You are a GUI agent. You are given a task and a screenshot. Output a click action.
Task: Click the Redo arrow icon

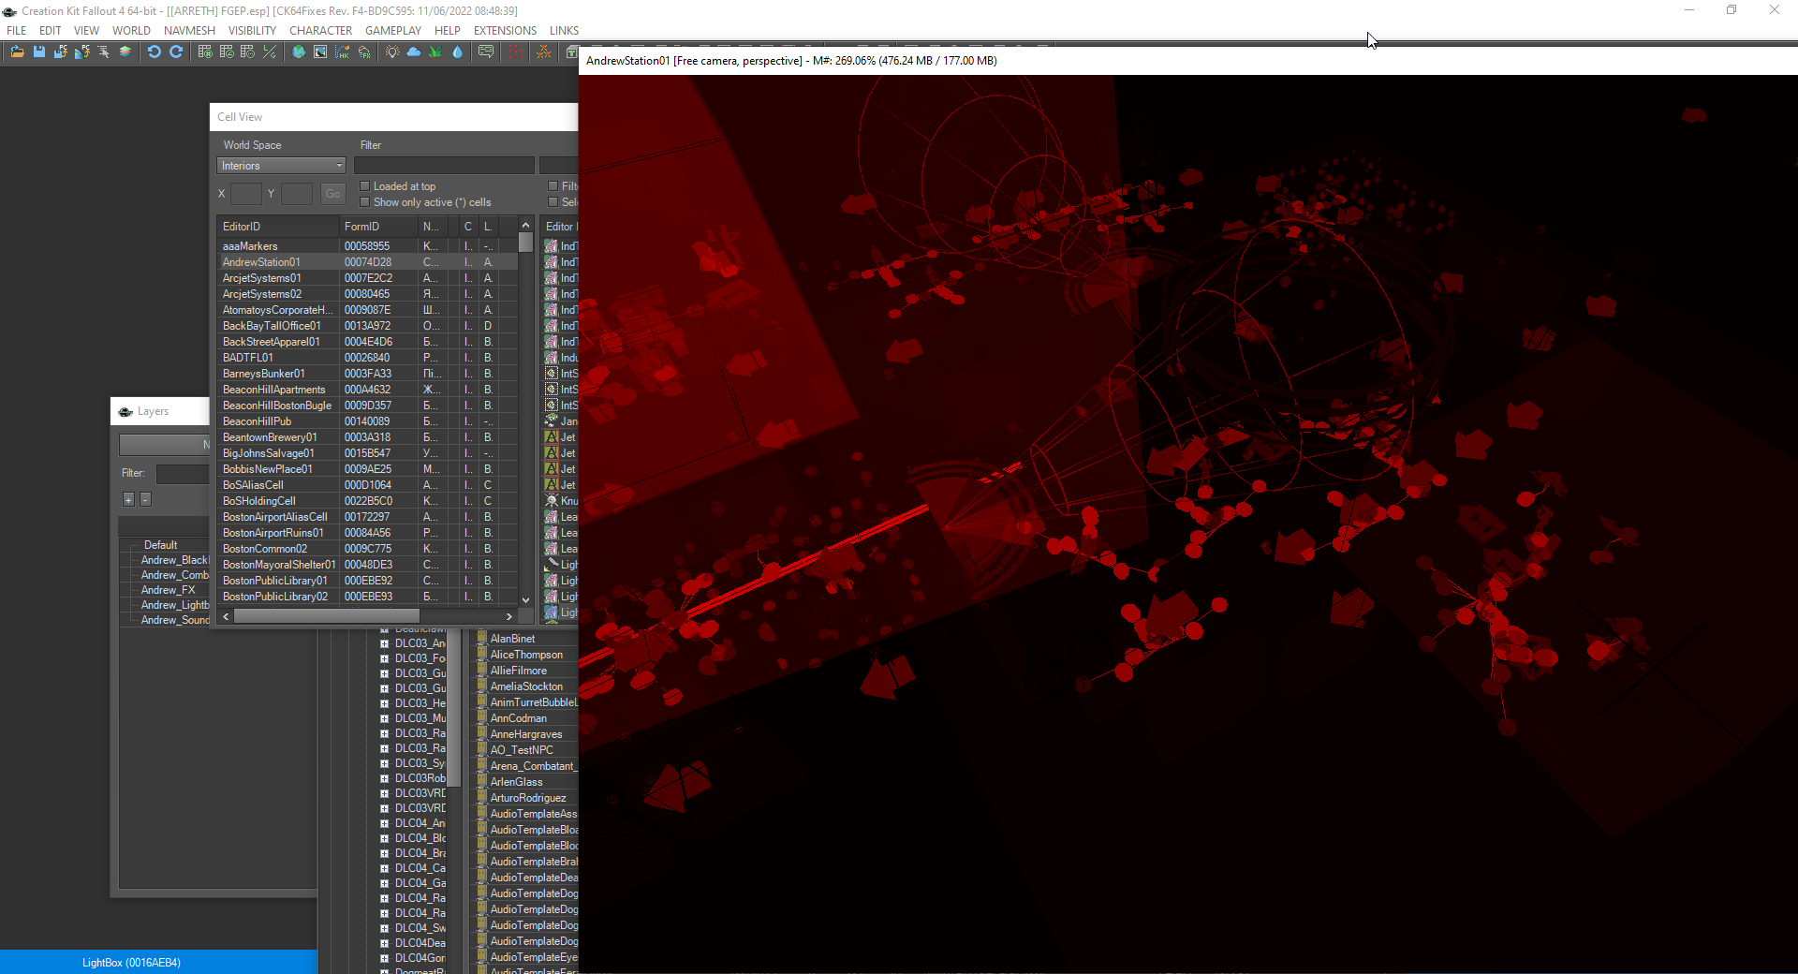coord(176,52)
